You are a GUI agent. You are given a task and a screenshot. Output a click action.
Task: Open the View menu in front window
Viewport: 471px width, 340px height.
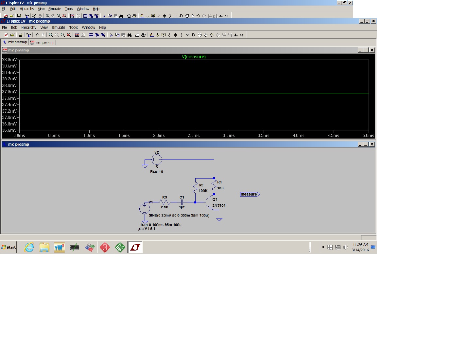(44, 28)
